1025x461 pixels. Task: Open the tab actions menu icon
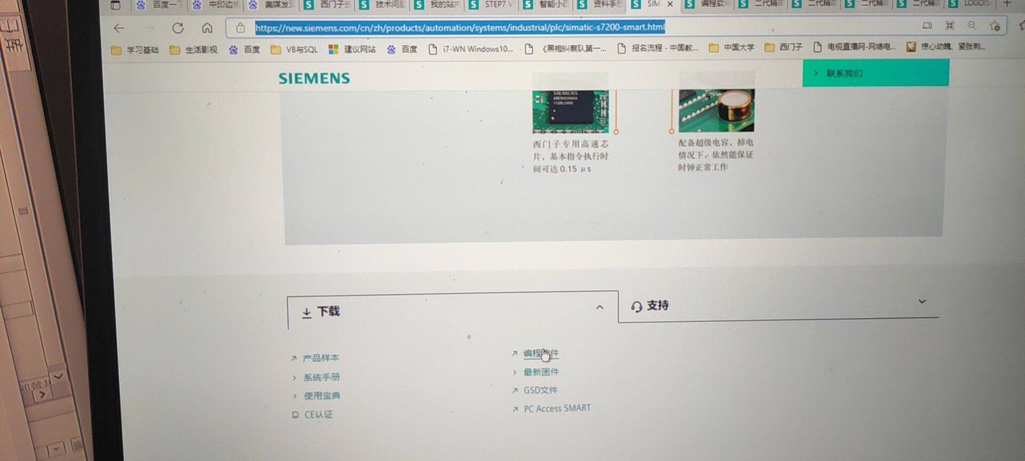(x=115, y=5)
